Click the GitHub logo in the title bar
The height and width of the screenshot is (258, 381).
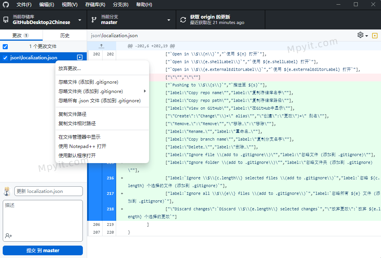click(6, 5)
